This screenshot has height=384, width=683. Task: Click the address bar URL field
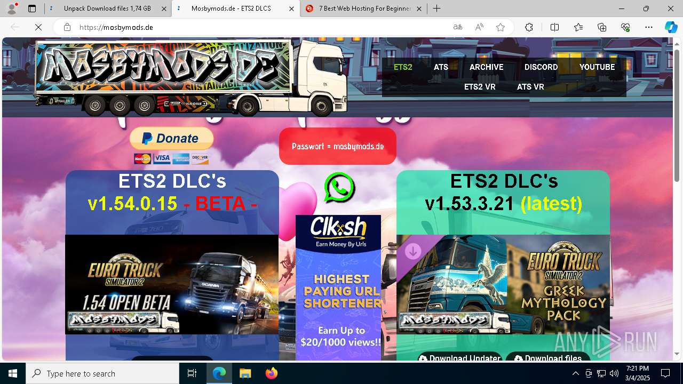(x=261, y=27)
